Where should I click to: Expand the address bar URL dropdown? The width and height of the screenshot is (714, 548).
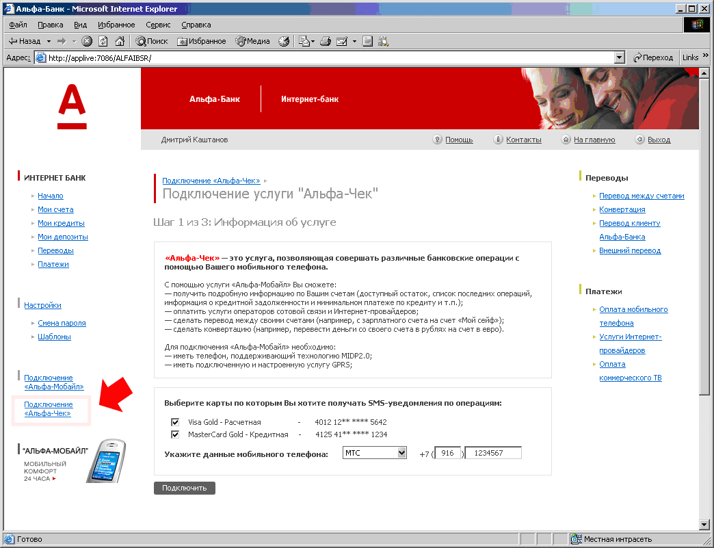pyautogui.click(x=620, y=58)
